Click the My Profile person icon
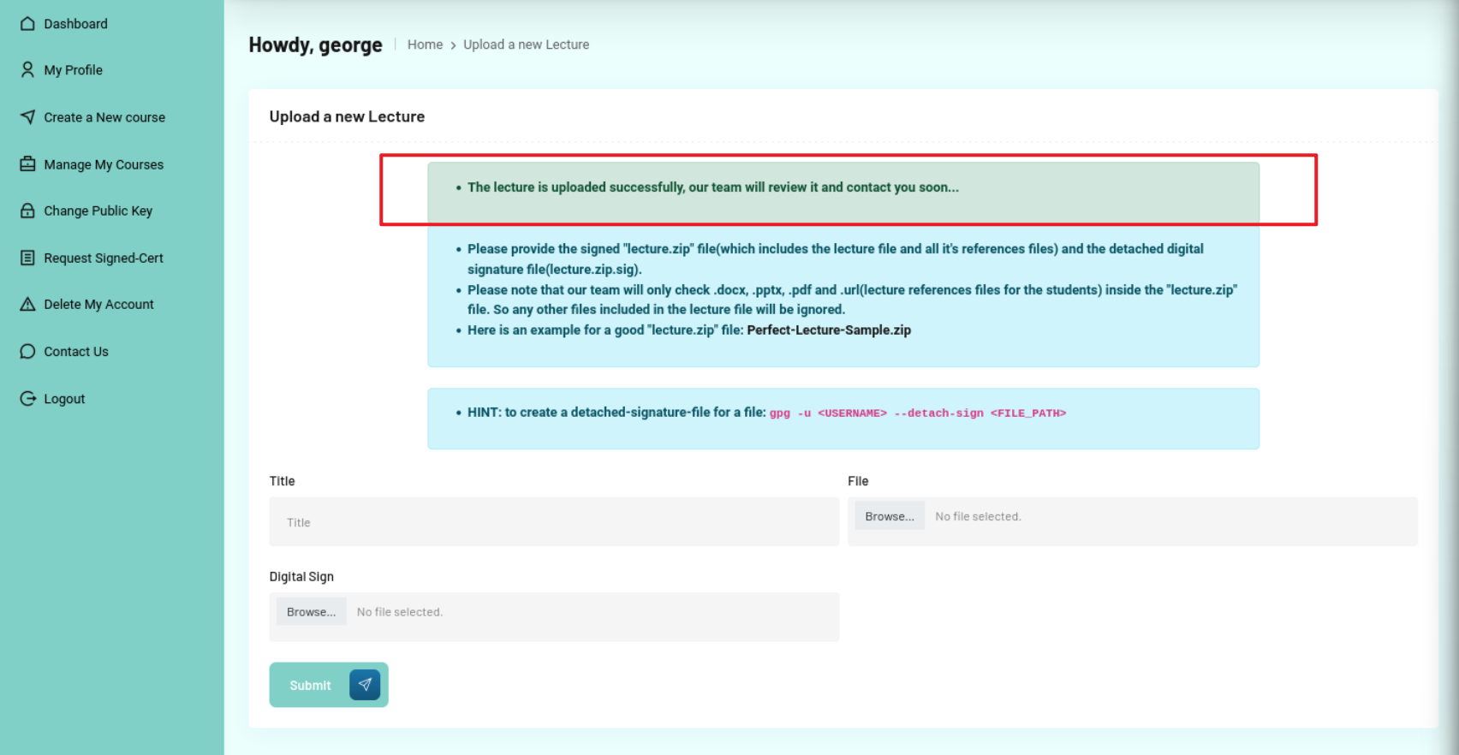 pyautogui.click(x=27, y=70)
